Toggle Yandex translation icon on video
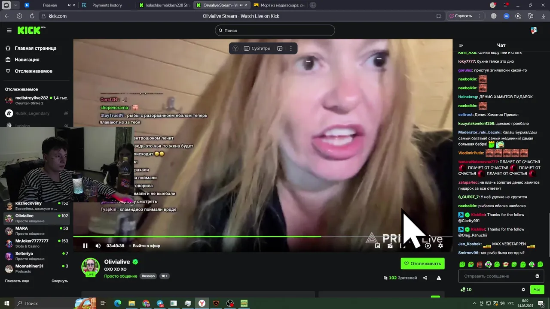 tap(235, 48)
